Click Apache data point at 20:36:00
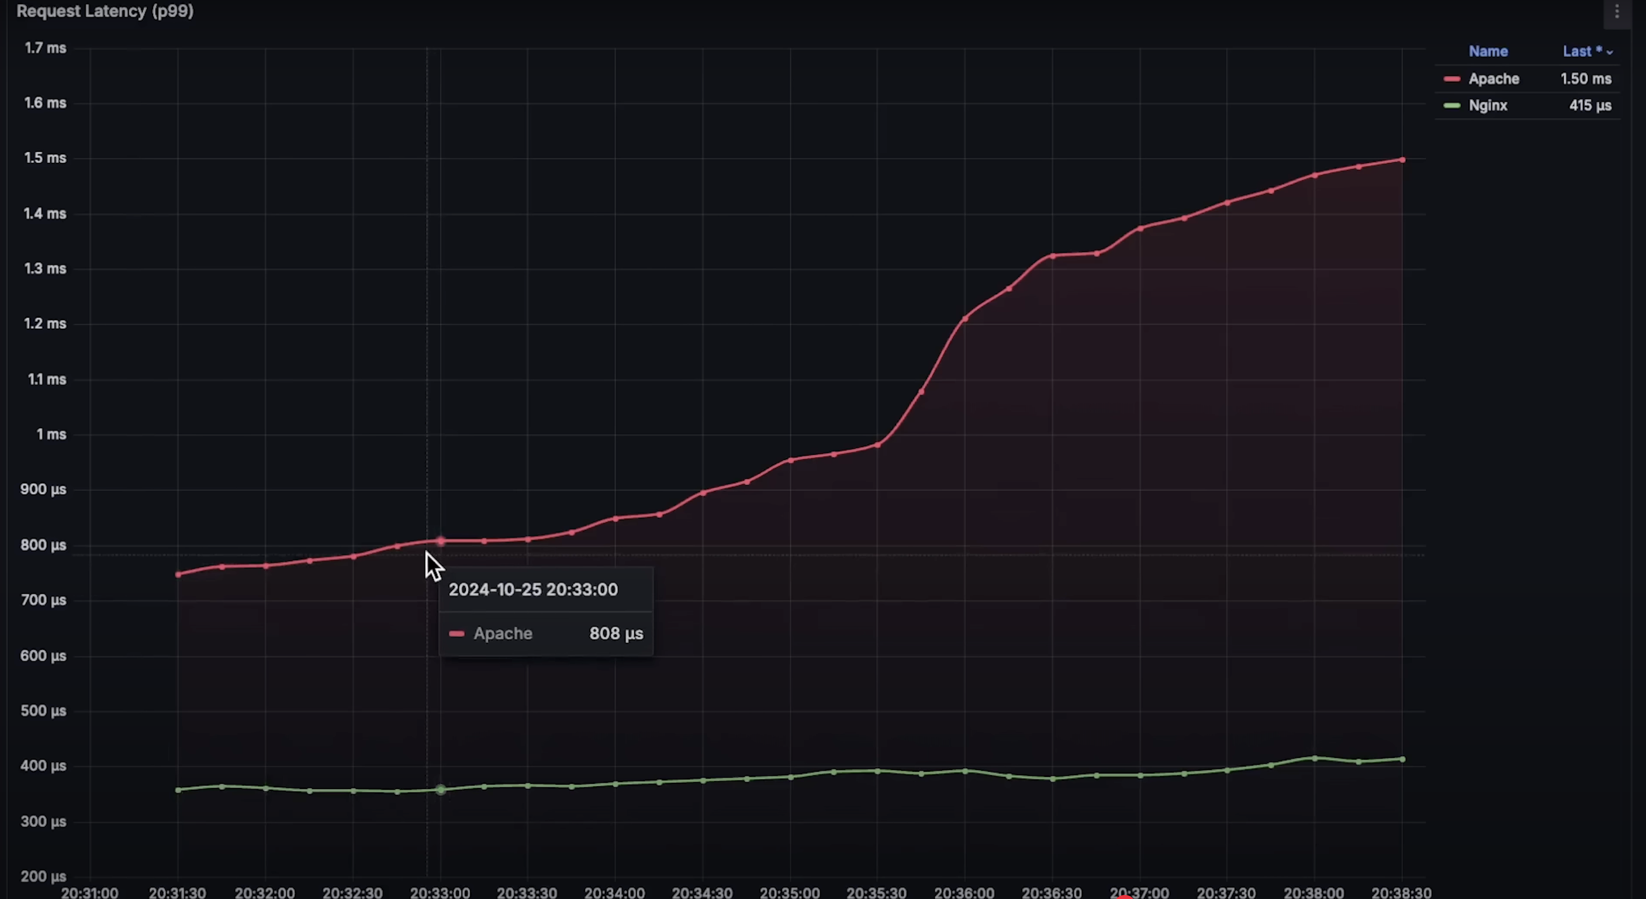 coord(965,319)
